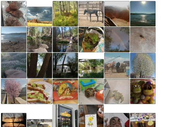Open the Thank You chick card photo

(x=91, y=116)
